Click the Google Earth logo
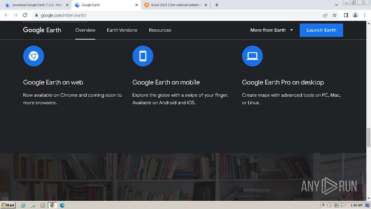 42,30
